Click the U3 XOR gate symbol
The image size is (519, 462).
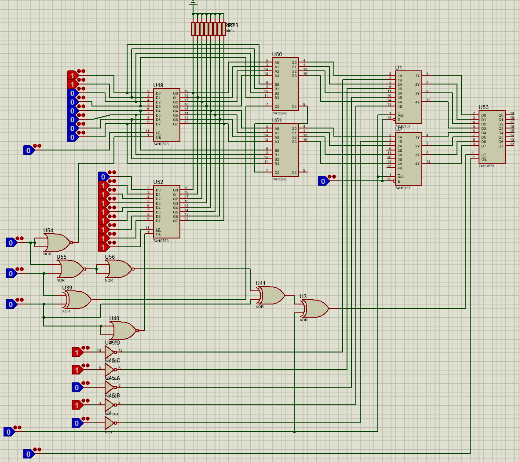[x=314, y=308]
